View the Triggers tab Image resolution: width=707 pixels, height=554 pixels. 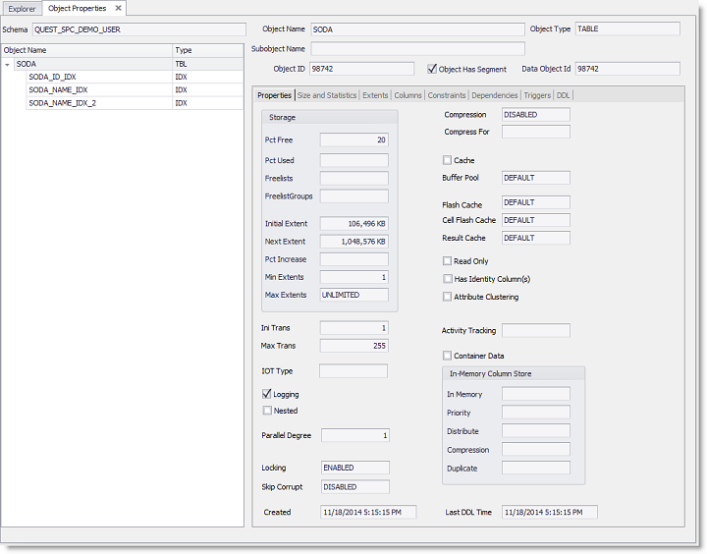point(537,95)
